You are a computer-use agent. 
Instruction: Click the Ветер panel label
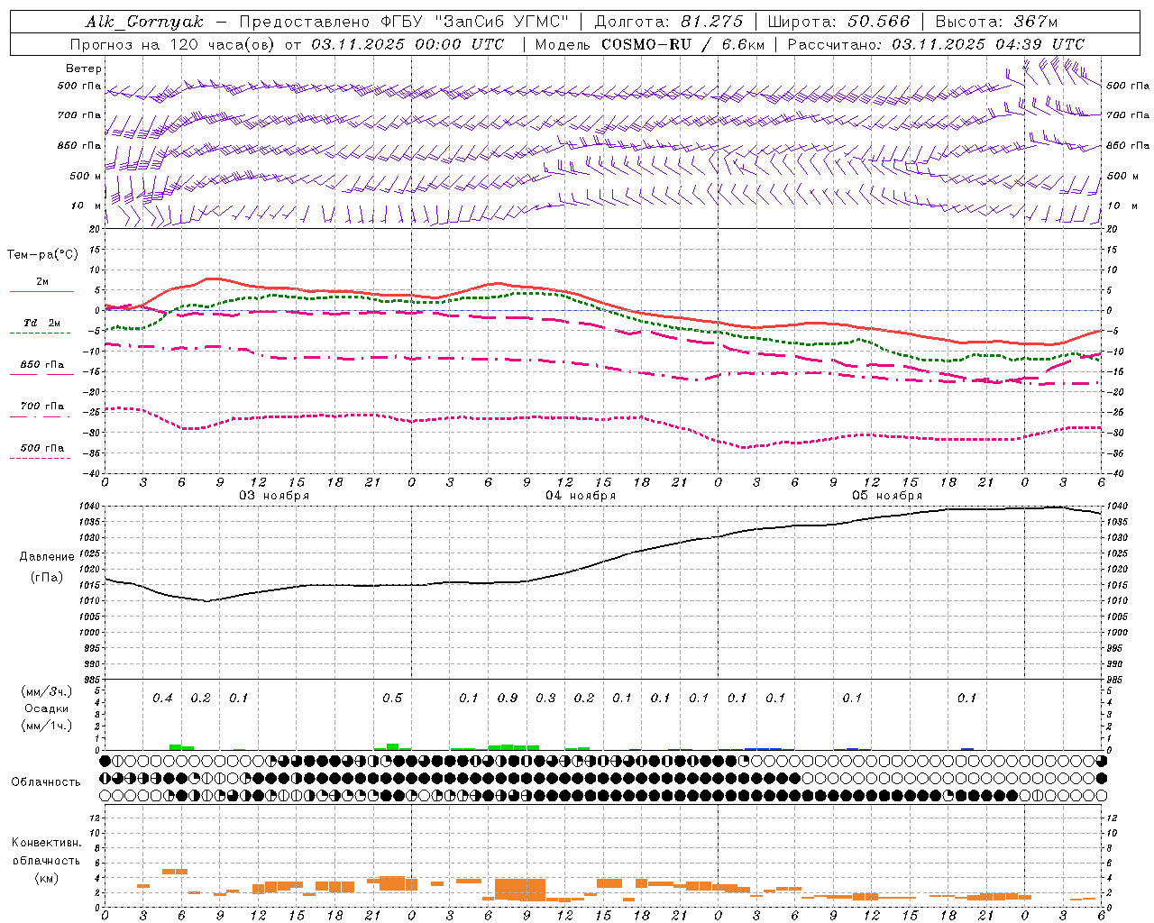(x=83, y=69)
